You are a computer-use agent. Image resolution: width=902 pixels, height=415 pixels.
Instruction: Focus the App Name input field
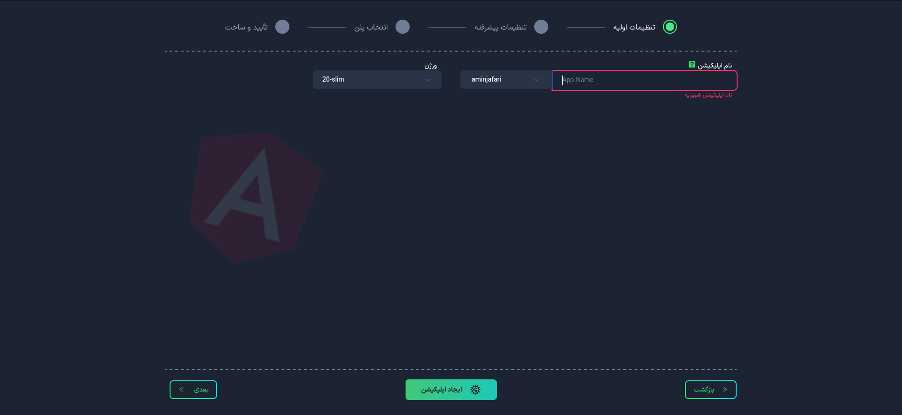coord(645,80)
